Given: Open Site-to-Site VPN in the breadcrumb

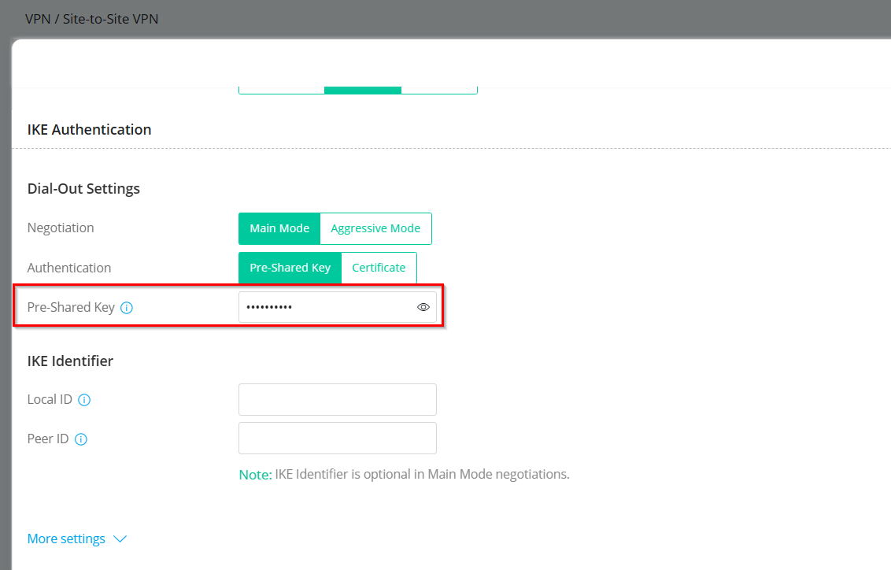Looking at the screenshot, I should tap(110, 18).
